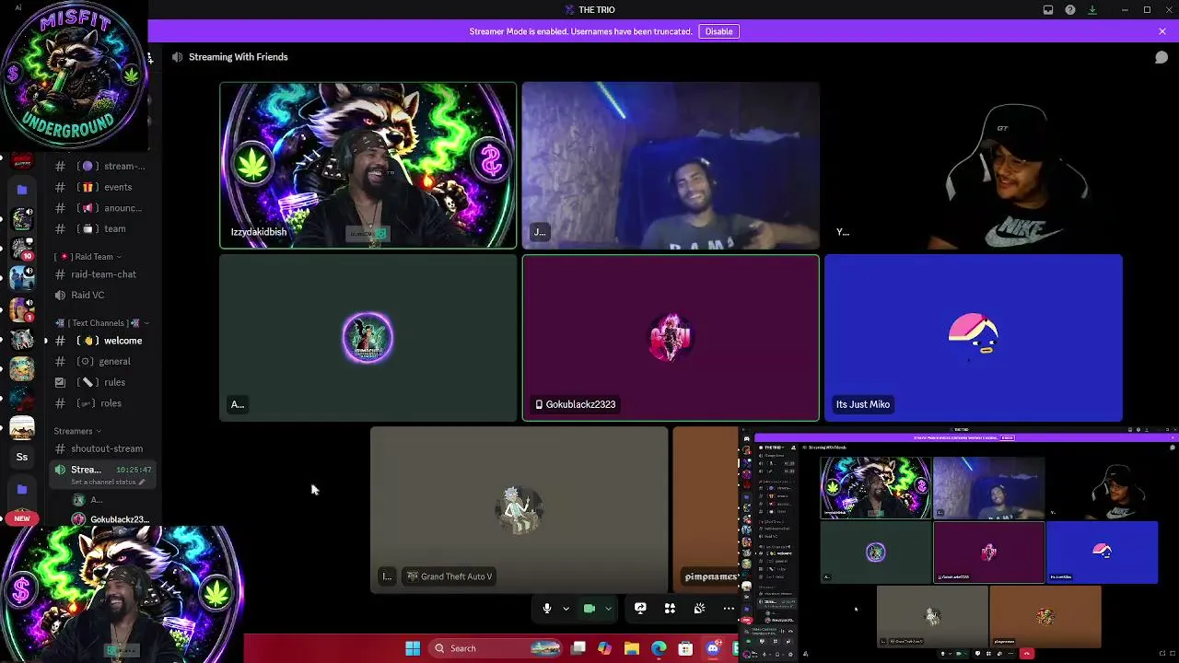Disable Streamer Mode from the banner
Screen dimensions: 1179x663
point(718,31)
